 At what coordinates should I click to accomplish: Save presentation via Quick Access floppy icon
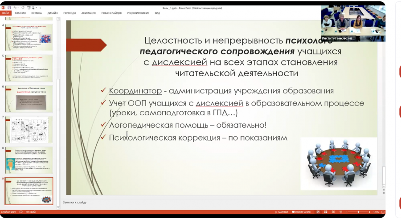tap(9, 8)
